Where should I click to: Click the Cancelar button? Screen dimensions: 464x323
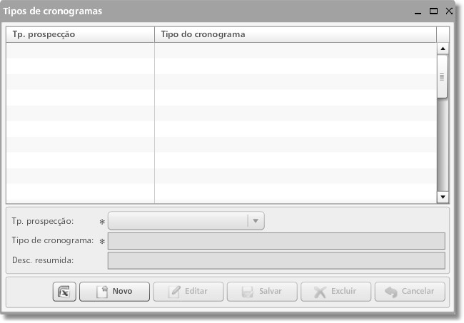coord(410,292)
